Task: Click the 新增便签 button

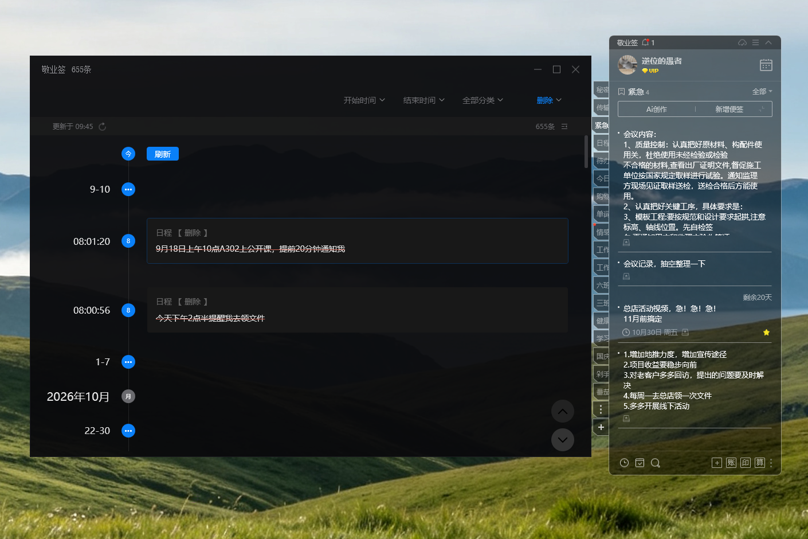Action: point(729,109)
